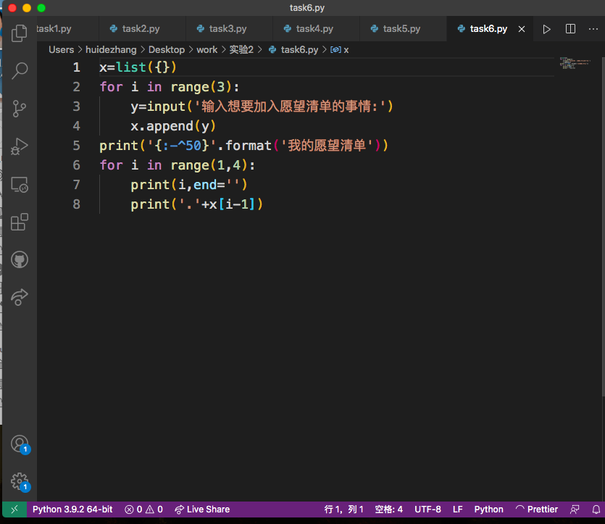Image resolution: width=605 pixels, height=524 pixels.
Task: Change the LF end-of-line sequence
Action: pyautogui.click(x=458, y=510)
